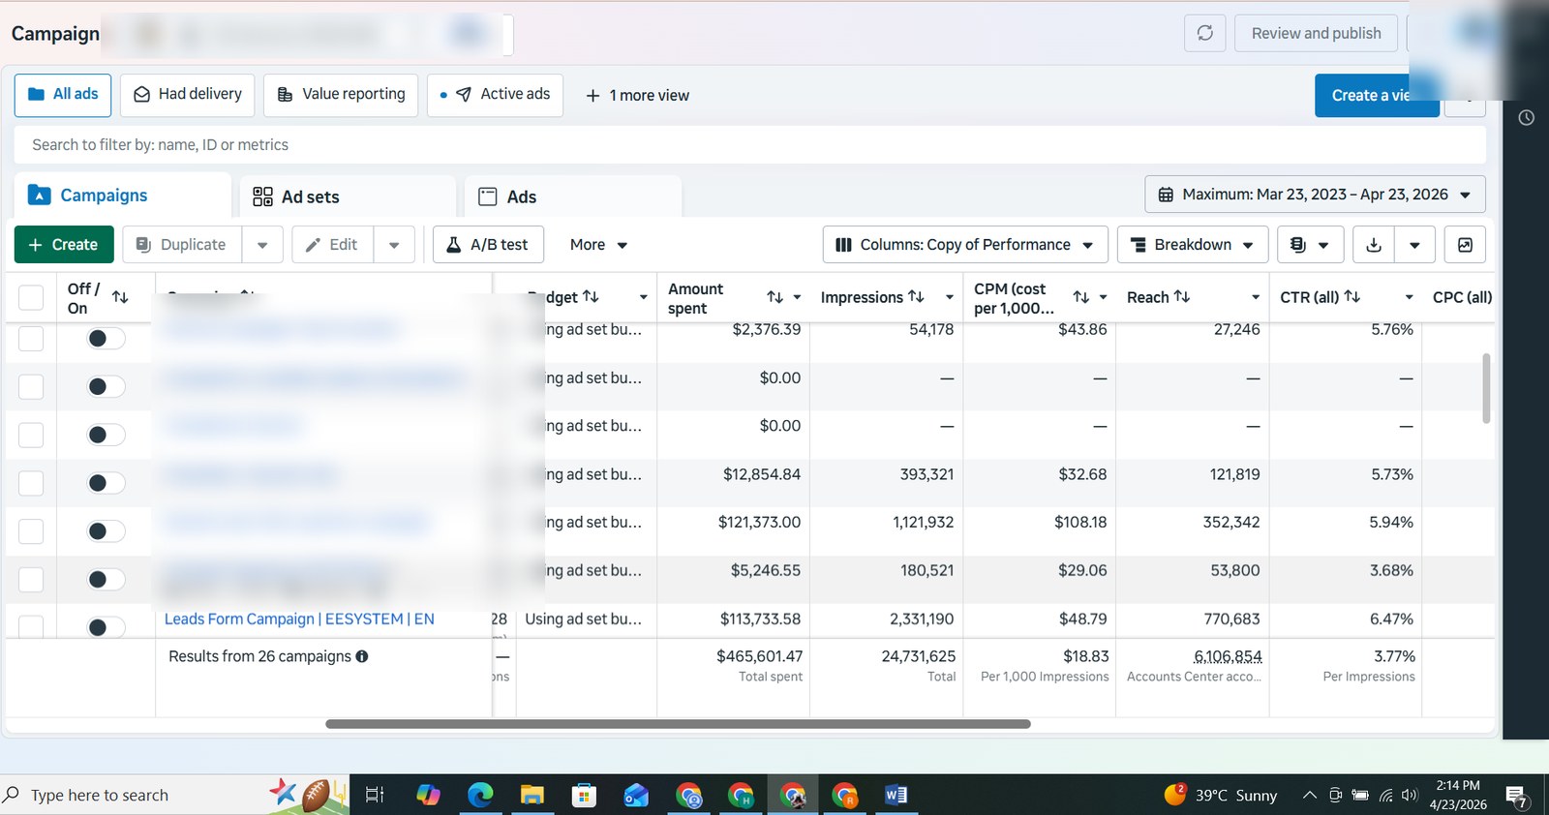This screenshot has width=1549, height=815.
Task: Open Microsoft Word from the taskbar
Action: (x=896, y=795)
